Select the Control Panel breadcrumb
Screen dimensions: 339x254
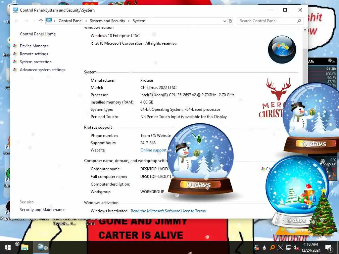[x=71, y=21]
